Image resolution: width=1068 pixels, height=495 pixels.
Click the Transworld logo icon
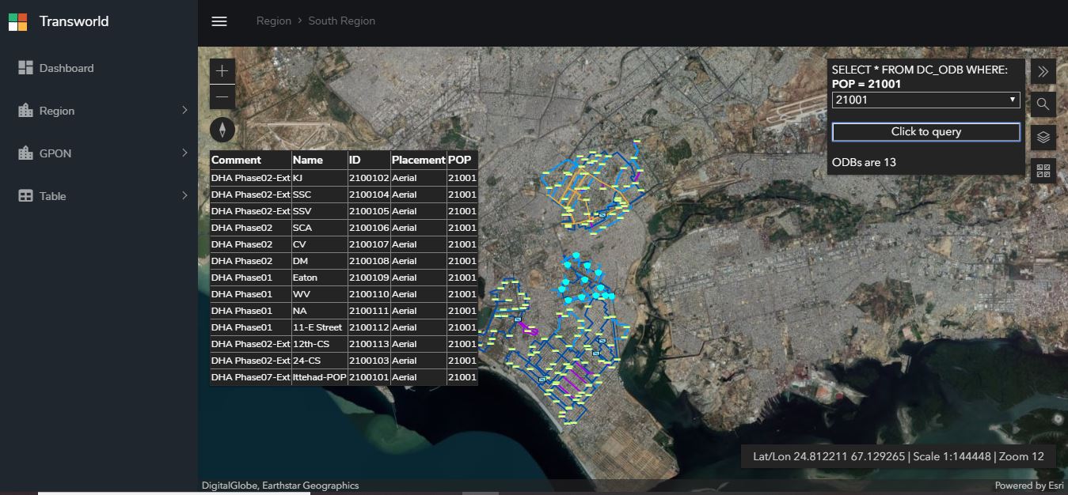(18, 21)
